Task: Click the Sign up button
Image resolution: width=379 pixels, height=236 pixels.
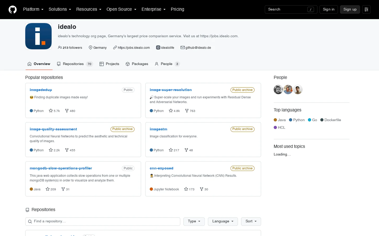Action: (x=350, y=9)
